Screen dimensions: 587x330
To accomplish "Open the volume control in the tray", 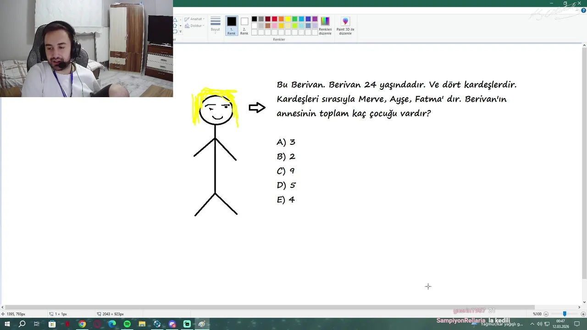I will (539, 324).
